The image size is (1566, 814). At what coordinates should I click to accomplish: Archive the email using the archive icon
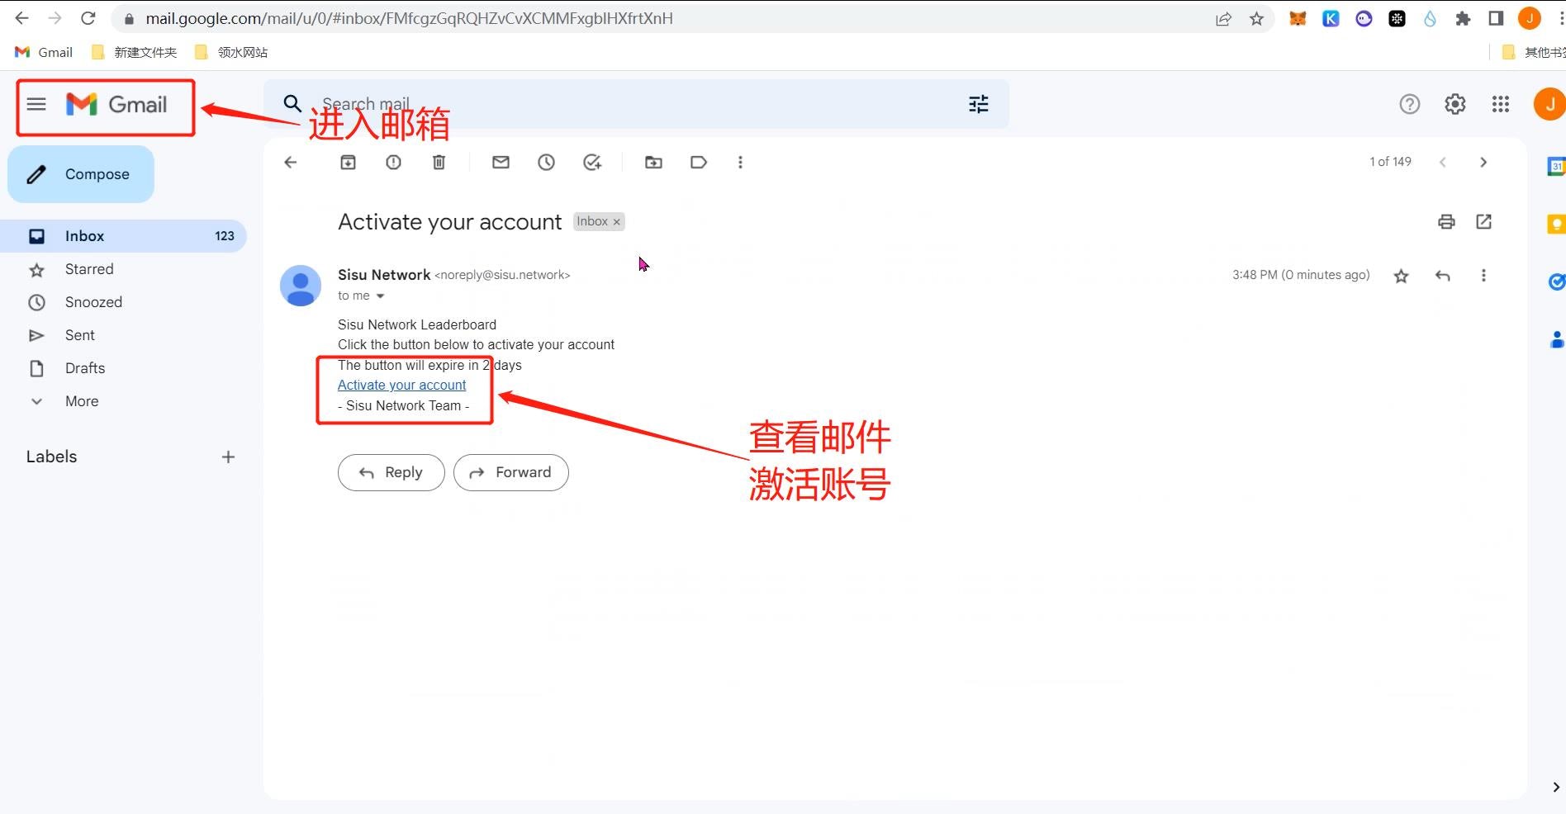click(x=348, y=162)
